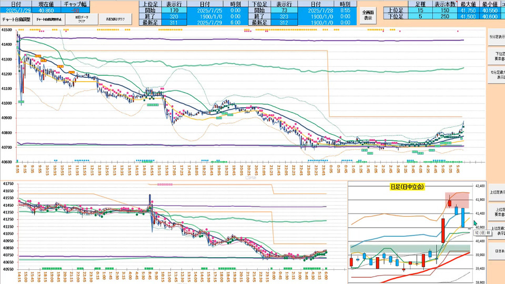
Task: Click the 足種 column header
Action: [x=420, y=4]
